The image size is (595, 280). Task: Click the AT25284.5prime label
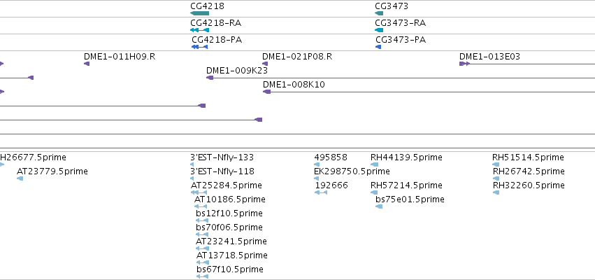tap(226, 185)
